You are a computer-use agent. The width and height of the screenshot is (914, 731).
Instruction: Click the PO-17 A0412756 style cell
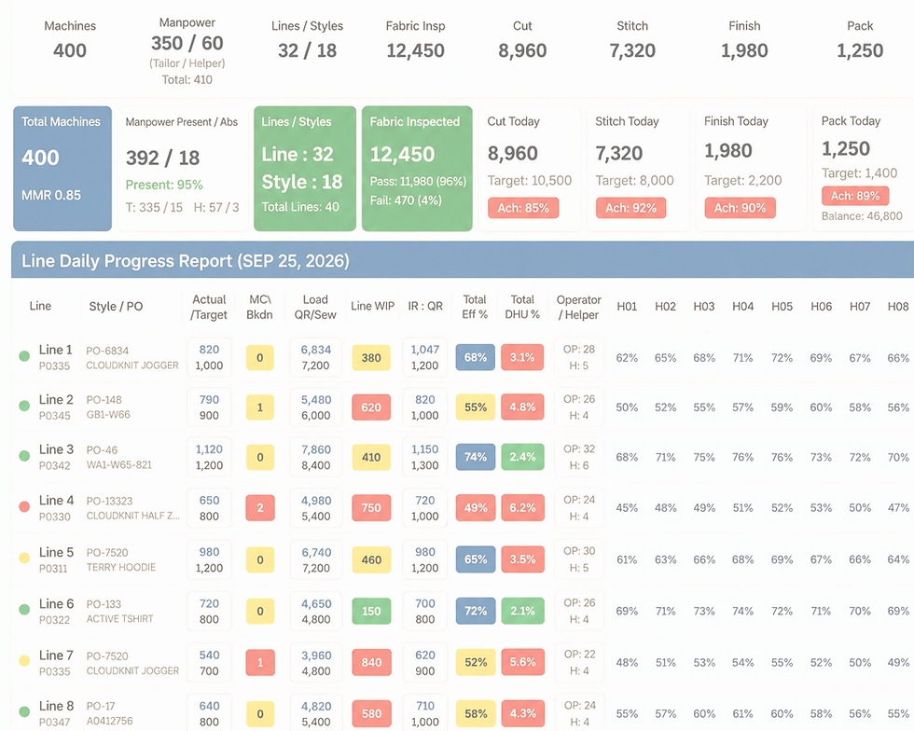click(110, 713)
